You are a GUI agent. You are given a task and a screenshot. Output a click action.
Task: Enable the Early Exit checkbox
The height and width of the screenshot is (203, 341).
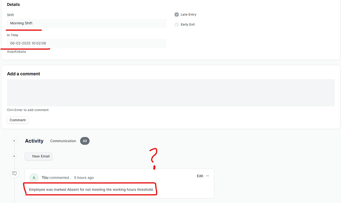(177, 25)
